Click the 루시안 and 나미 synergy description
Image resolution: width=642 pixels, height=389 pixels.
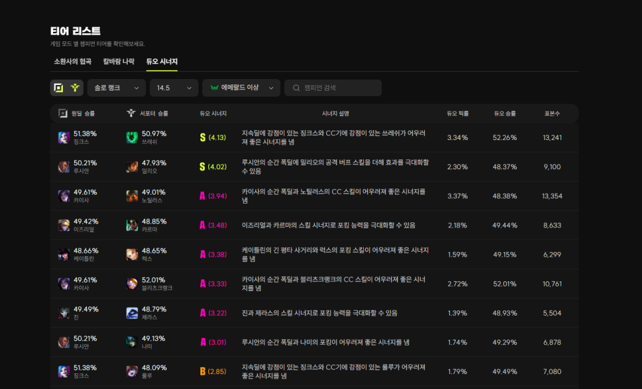(x=326, y=342)
